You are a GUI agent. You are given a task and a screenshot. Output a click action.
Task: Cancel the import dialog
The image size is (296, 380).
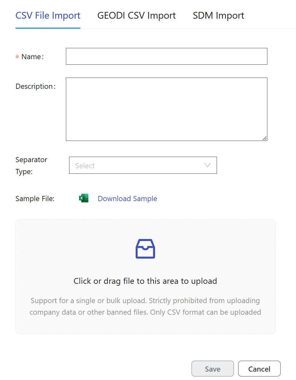pos(259,369)
